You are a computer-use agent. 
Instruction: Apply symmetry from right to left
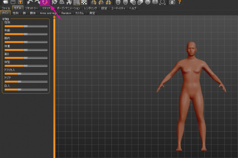coord(94,2)
